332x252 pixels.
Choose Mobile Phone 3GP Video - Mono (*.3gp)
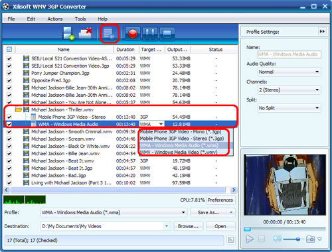tap(181, 132)
